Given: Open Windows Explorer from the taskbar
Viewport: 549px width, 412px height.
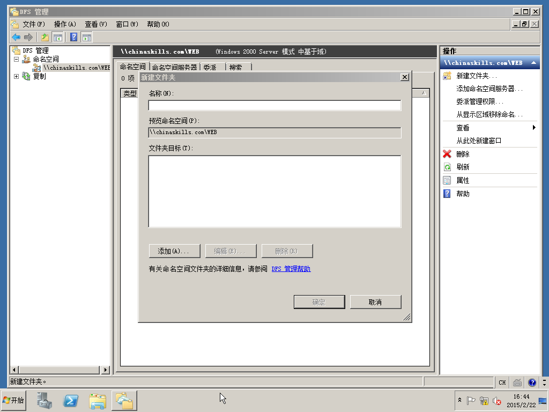Looking at the screenshot, I should [x=98, y=401].
